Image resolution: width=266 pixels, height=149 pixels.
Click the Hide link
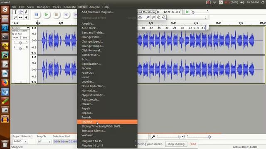[x=193, y=144]
